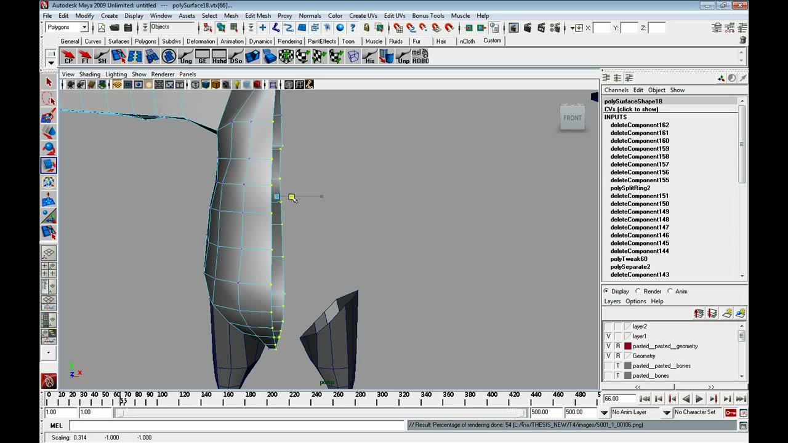Screen dimensions: 788x443
Task: Toggle display type of pasted__pasted__bones layer
Action: click(618, 366)
